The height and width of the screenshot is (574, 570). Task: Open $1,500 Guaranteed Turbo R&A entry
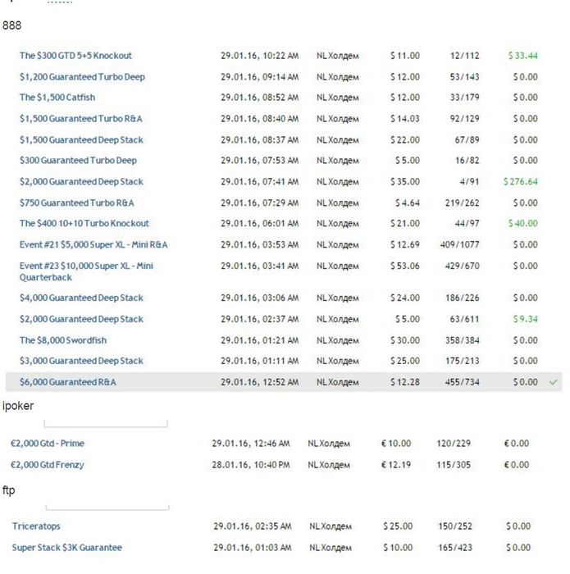click(x=80, y=119)
